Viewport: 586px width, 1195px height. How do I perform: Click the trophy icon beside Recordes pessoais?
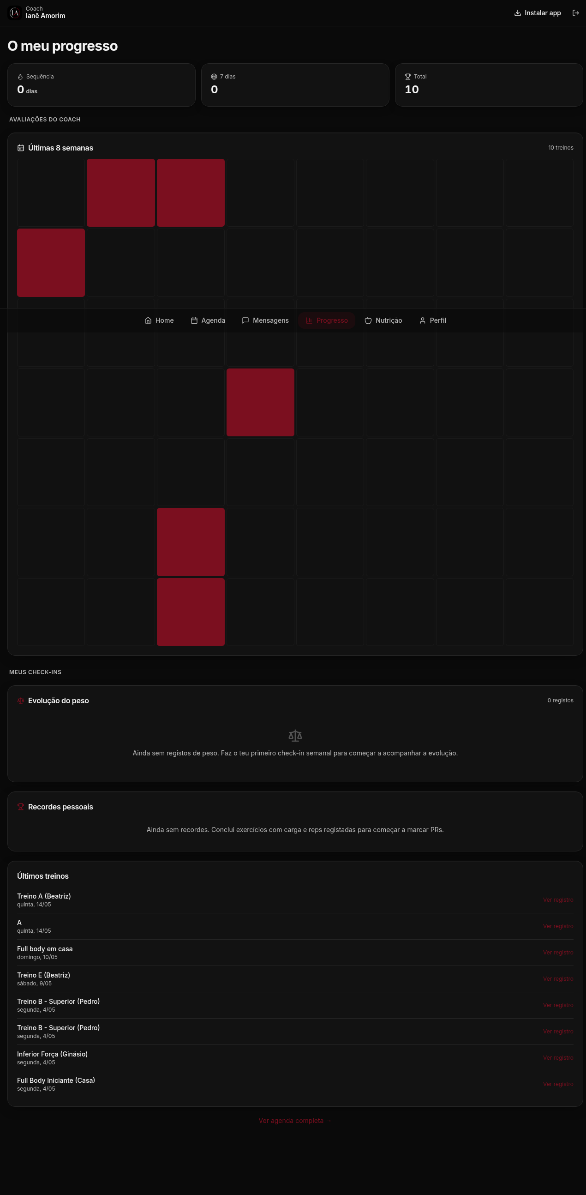(20, 807)
